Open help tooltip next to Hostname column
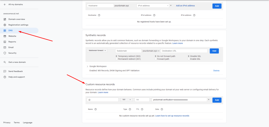The width and height of the screenshot is (269, 127). coord(99,15)
